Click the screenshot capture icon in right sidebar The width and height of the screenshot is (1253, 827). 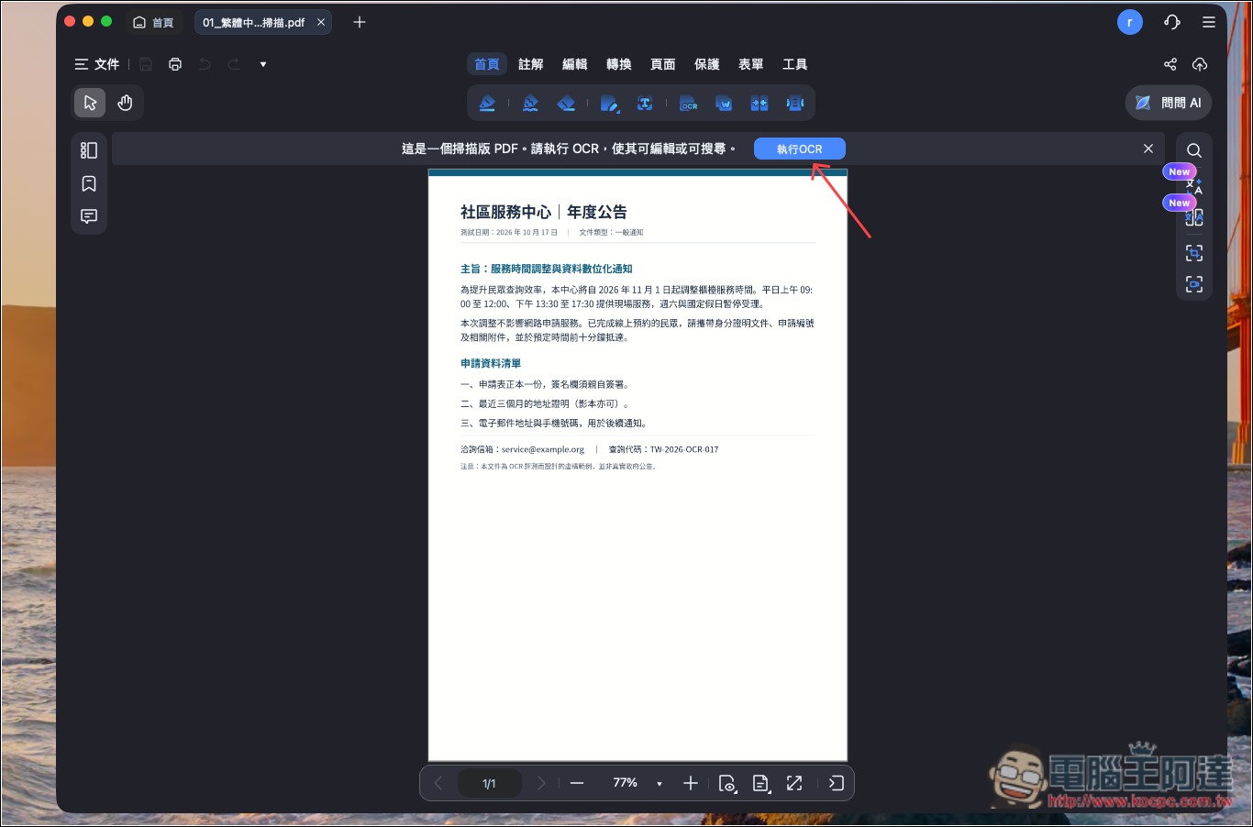pyautogui.click(x=1194, y=284)
